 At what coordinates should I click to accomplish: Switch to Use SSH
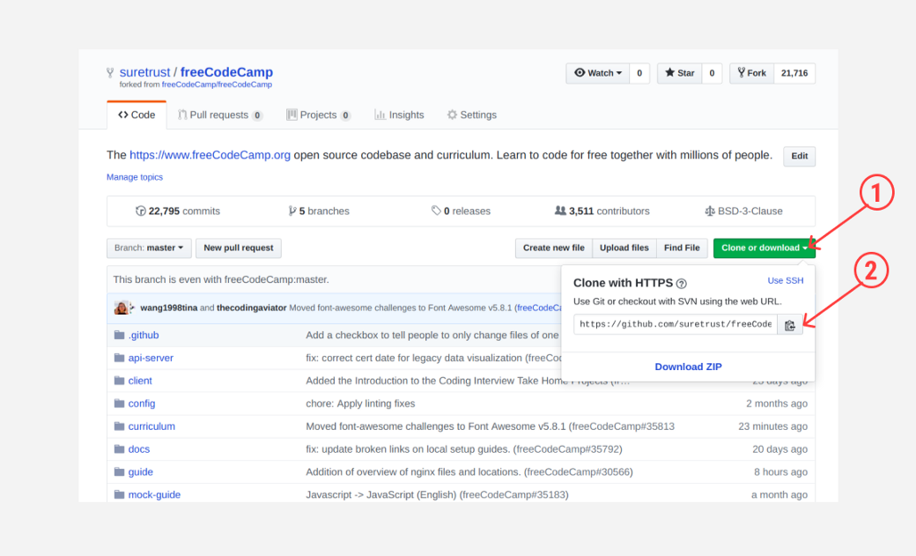(x=785, y=280)
